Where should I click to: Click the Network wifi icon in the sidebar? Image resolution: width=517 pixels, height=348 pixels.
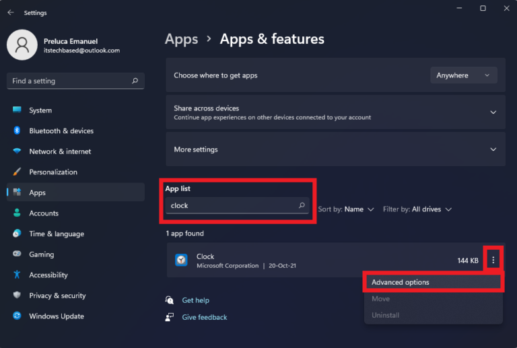click(x=17, y=151)
